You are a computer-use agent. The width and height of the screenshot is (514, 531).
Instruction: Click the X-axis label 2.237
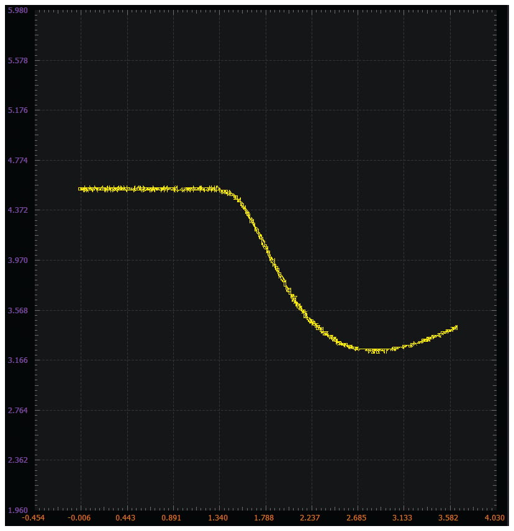coord(310,518)
